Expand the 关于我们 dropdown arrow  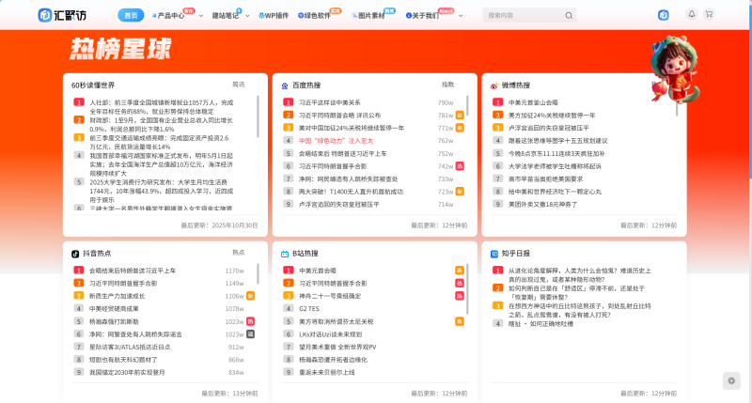click(x=461, y=16)
